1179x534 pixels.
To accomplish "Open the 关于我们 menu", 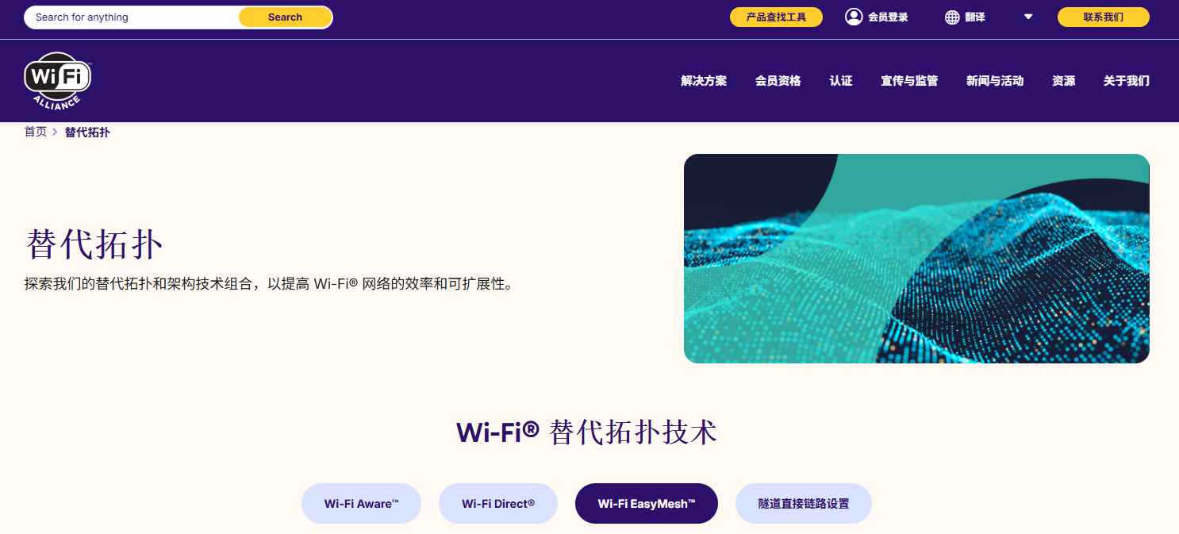I will click(1126, 81).
